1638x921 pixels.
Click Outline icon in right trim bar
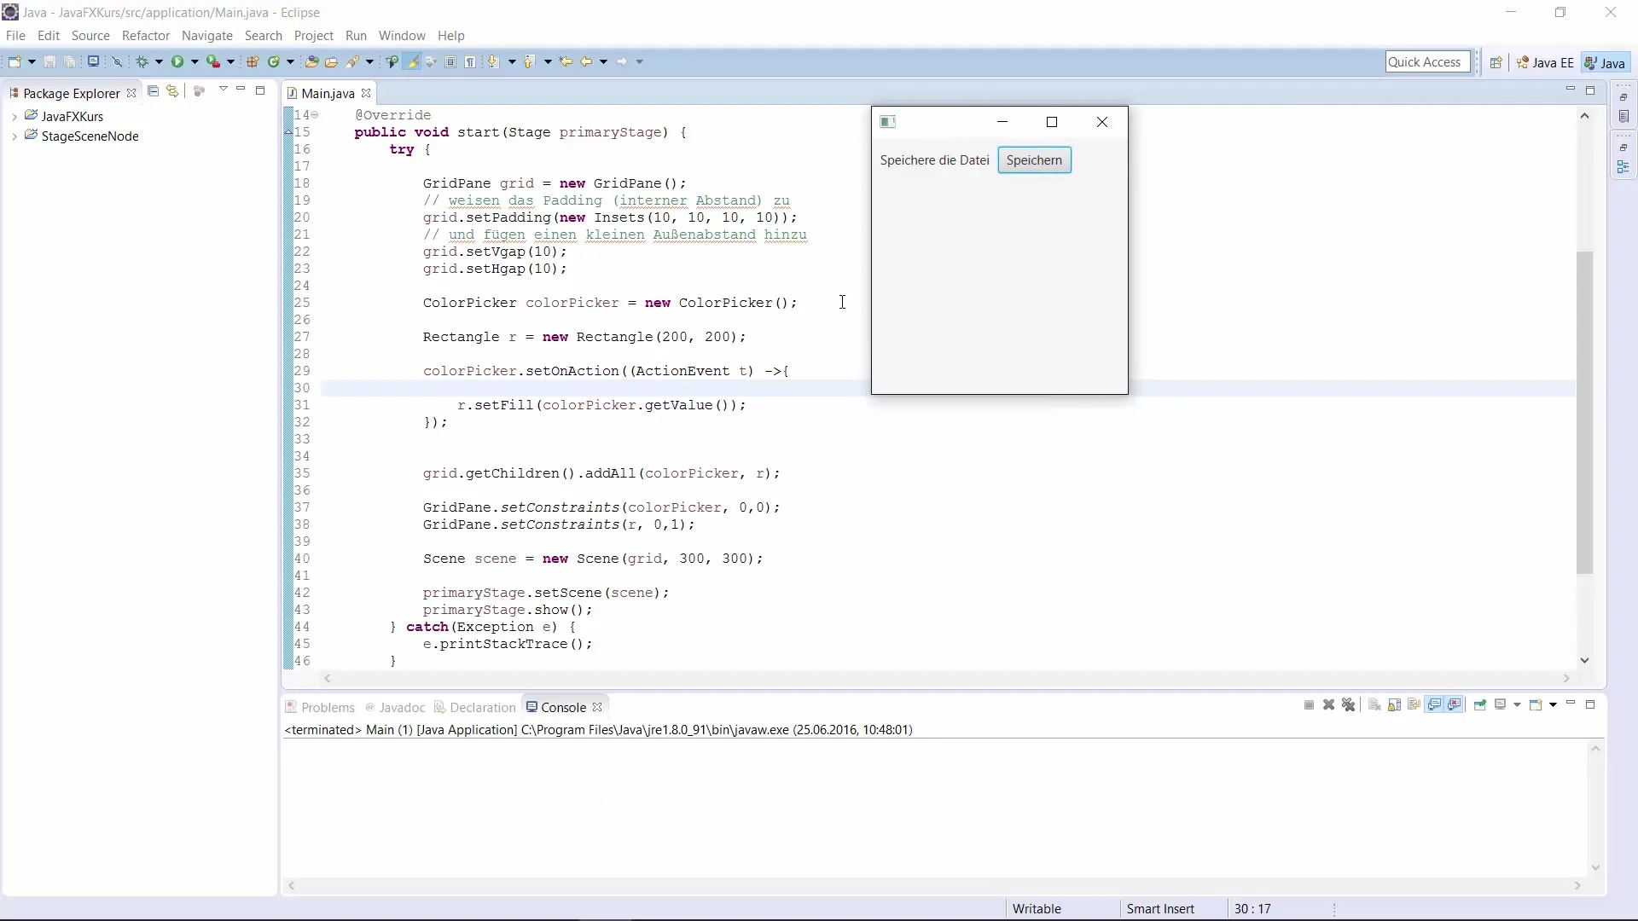pos(1623,168)
